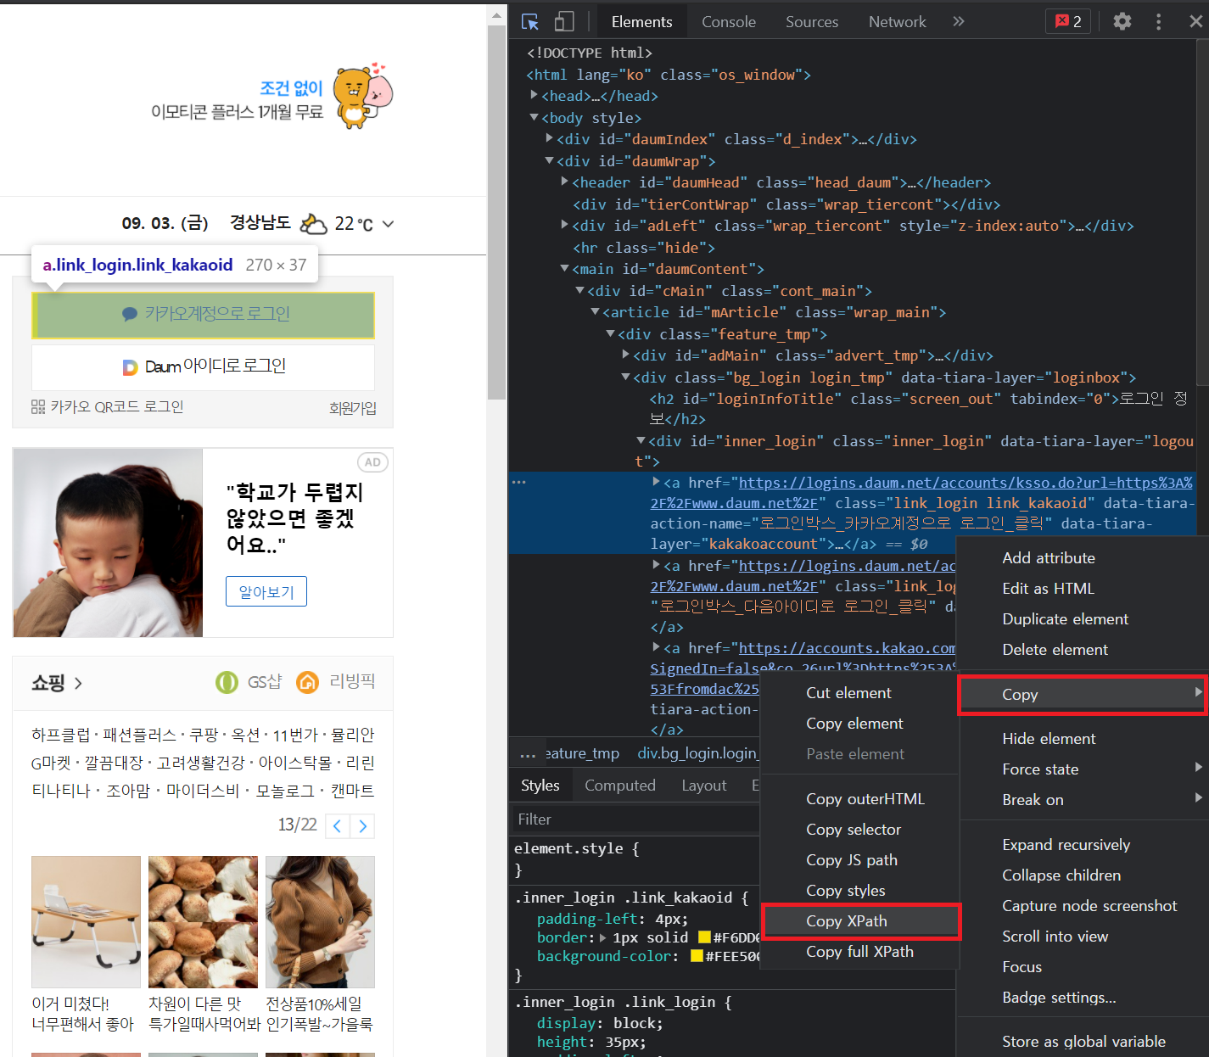Open the 회원가입 link
This screenshot has width=1209, height=1057.
tap(353, 408)
